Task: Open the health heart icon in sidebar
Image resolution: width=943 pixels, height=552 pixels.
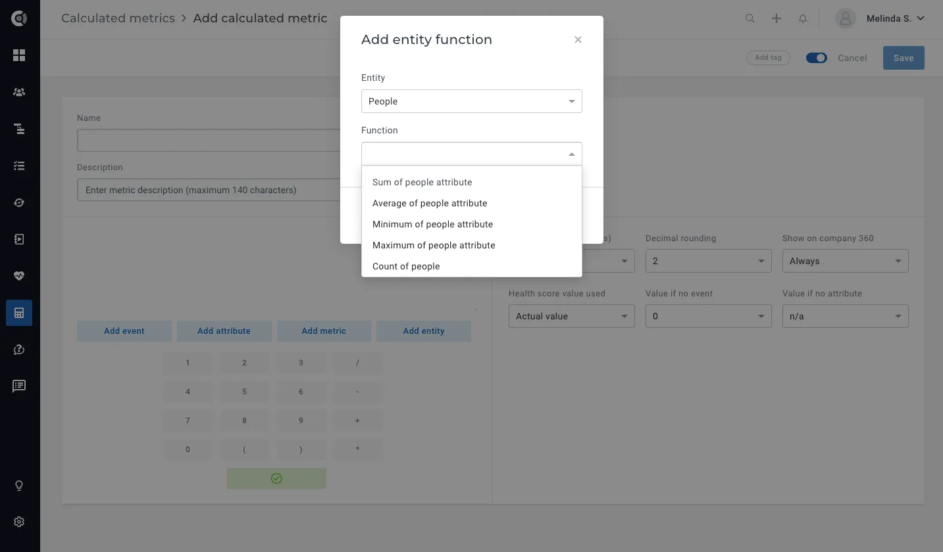Action: [x=19, y=276]
